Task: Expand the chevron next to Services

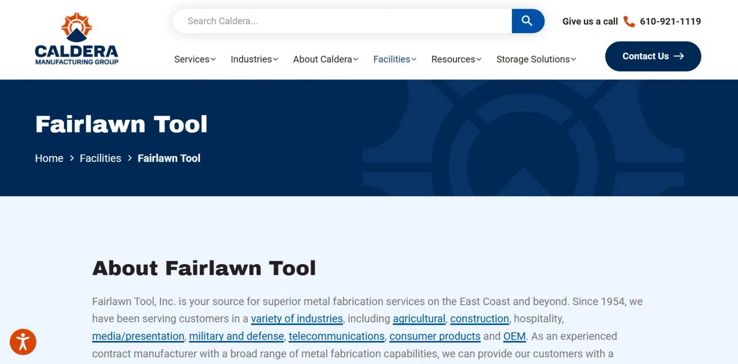Action: pyautogui.click(x=213, y=59)
